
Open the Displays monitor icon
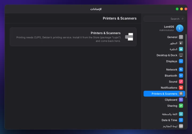(181, 61)
